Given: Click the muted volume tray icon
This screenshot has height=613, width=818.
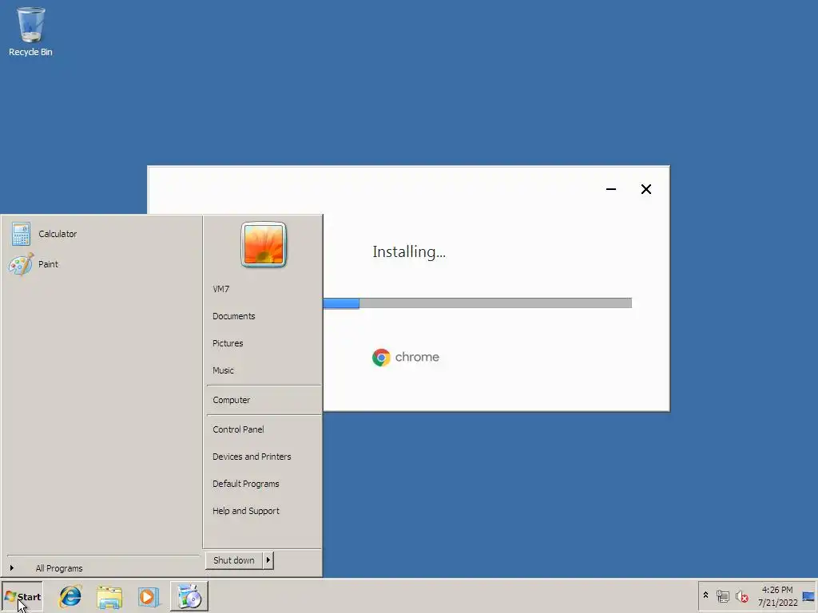Looking at the screenshot, I should 742,595.
